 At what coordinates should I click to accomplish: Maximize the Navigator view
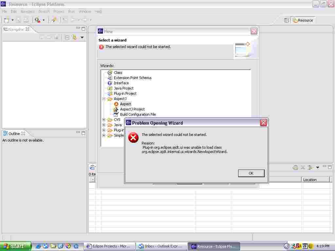[83, 28]
